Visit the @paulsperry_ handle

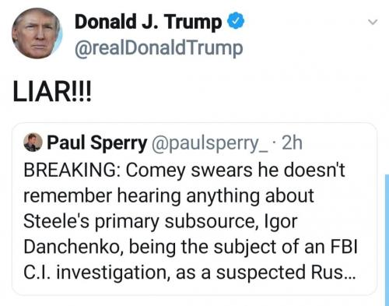pyautogui.click(x=210, y=143)
